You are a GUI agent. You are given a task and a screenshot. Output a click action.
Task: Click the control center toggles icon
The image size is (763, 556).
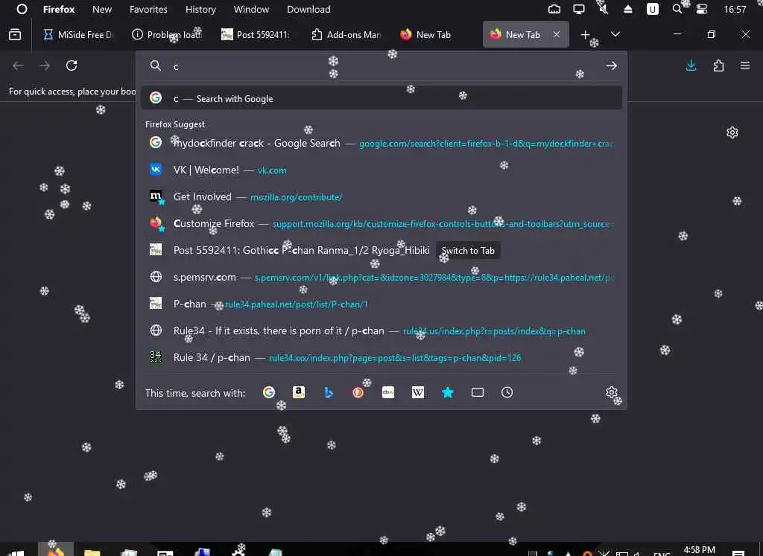point(702,9)
